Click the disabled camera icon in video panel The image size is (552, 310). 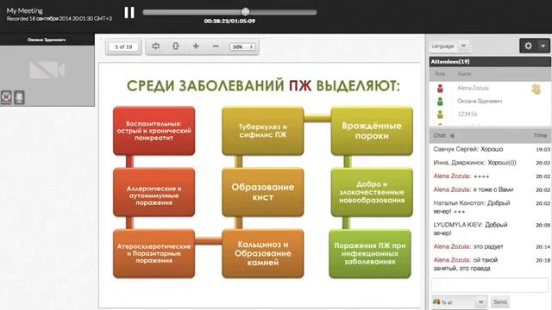[47, 70]
